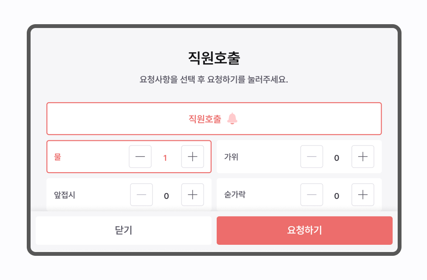Increase 앞접시 count with plus icon
Screen dimensions: 427x280
(192, 195)
